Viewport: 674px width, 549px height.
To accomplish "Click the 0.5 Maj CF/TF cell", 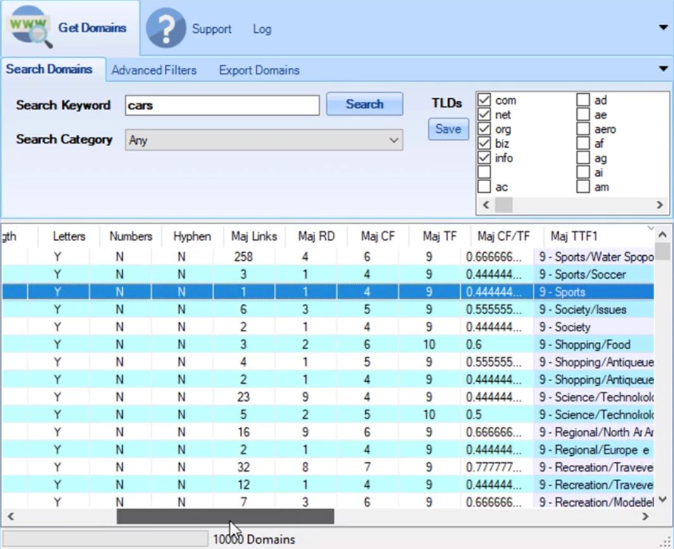I will [x=497, y=415].
